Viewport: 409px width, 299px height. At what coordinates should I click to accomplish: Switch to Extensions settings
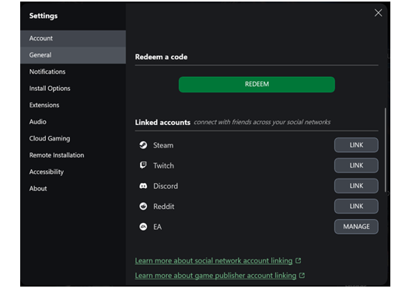pos(73,105)
